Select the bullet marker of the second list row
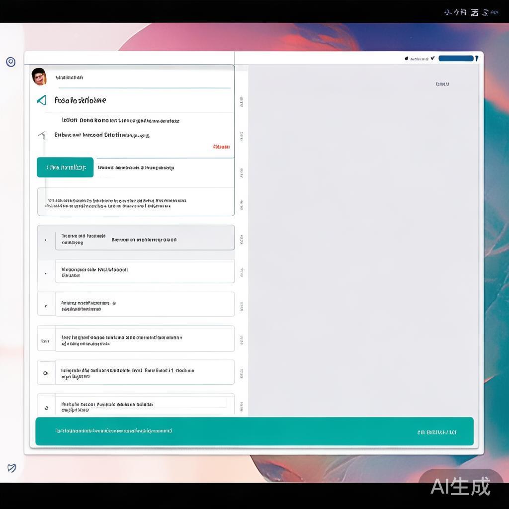 (x=46, y=273)
